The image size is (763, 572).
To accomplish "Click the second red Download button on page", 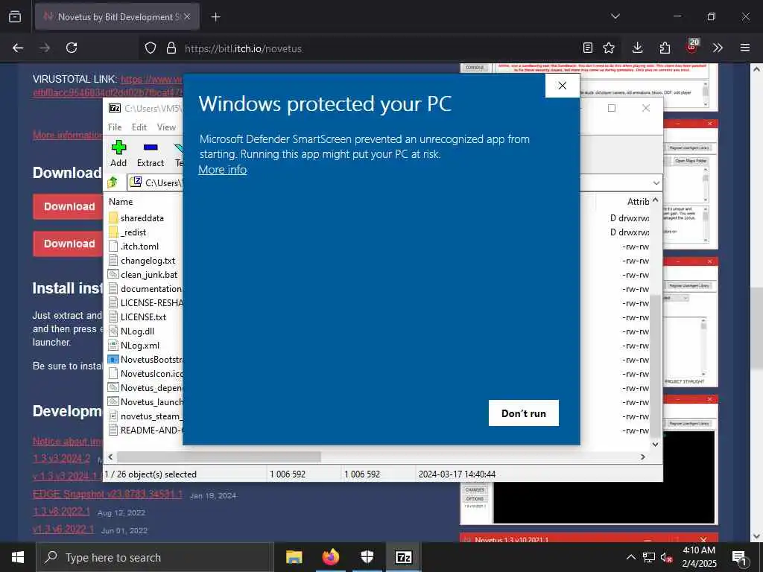I will [69, 244].
